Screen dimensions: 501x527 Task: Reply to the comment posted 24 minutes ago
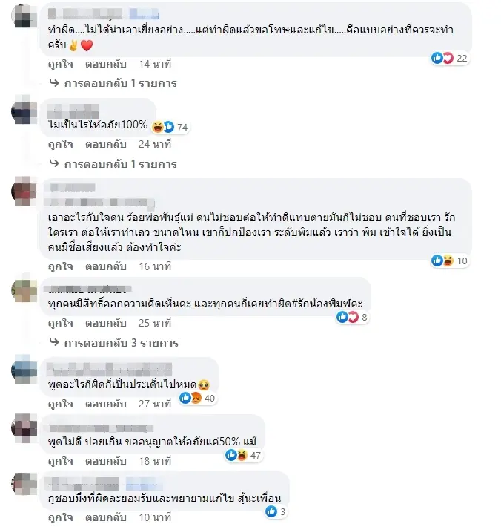[106, 144]
